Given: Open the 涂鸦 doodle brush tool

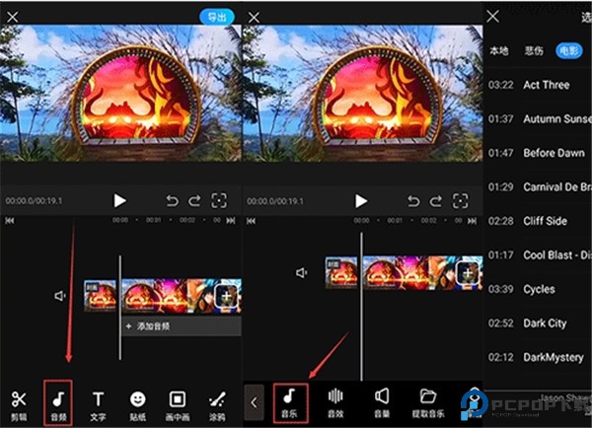Looking at the screenshot, I should (x=217, y=405).
